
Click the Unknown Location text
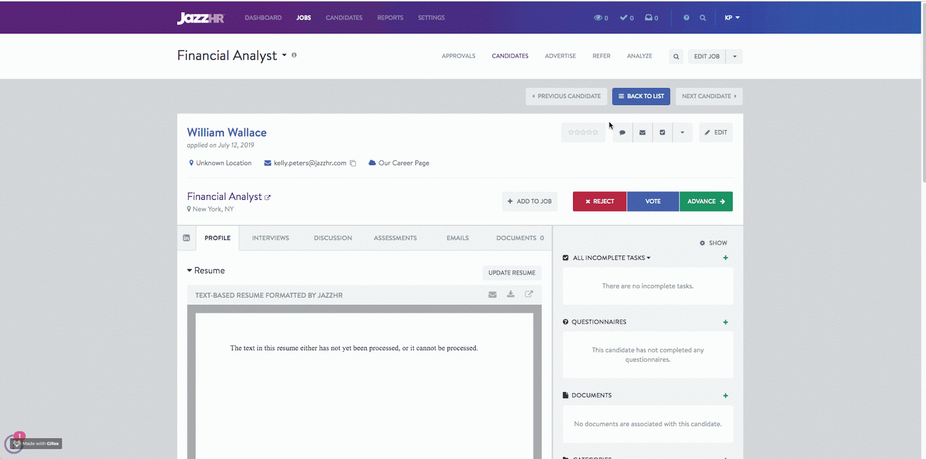[223, 163]
